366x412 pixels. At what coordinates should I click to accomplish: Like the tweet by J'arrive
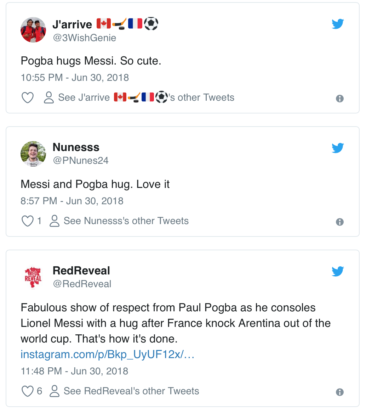[27, 98]
